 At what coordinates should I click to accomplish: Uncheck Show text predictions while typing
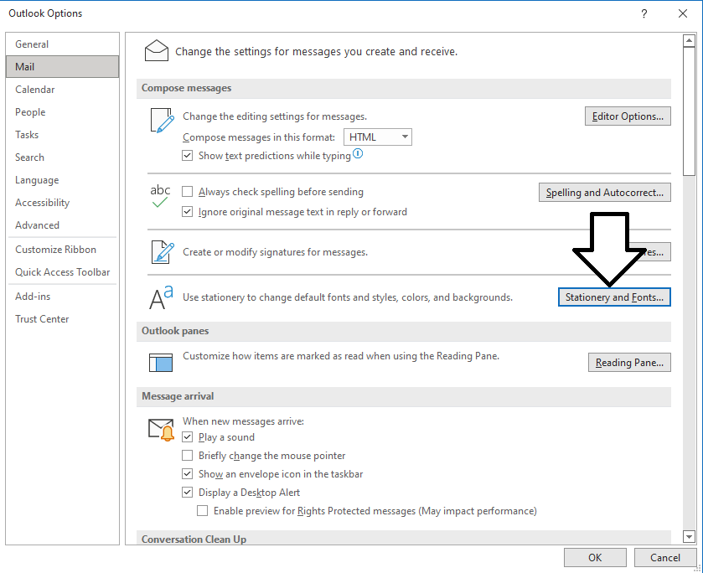[x=187, y=156]
